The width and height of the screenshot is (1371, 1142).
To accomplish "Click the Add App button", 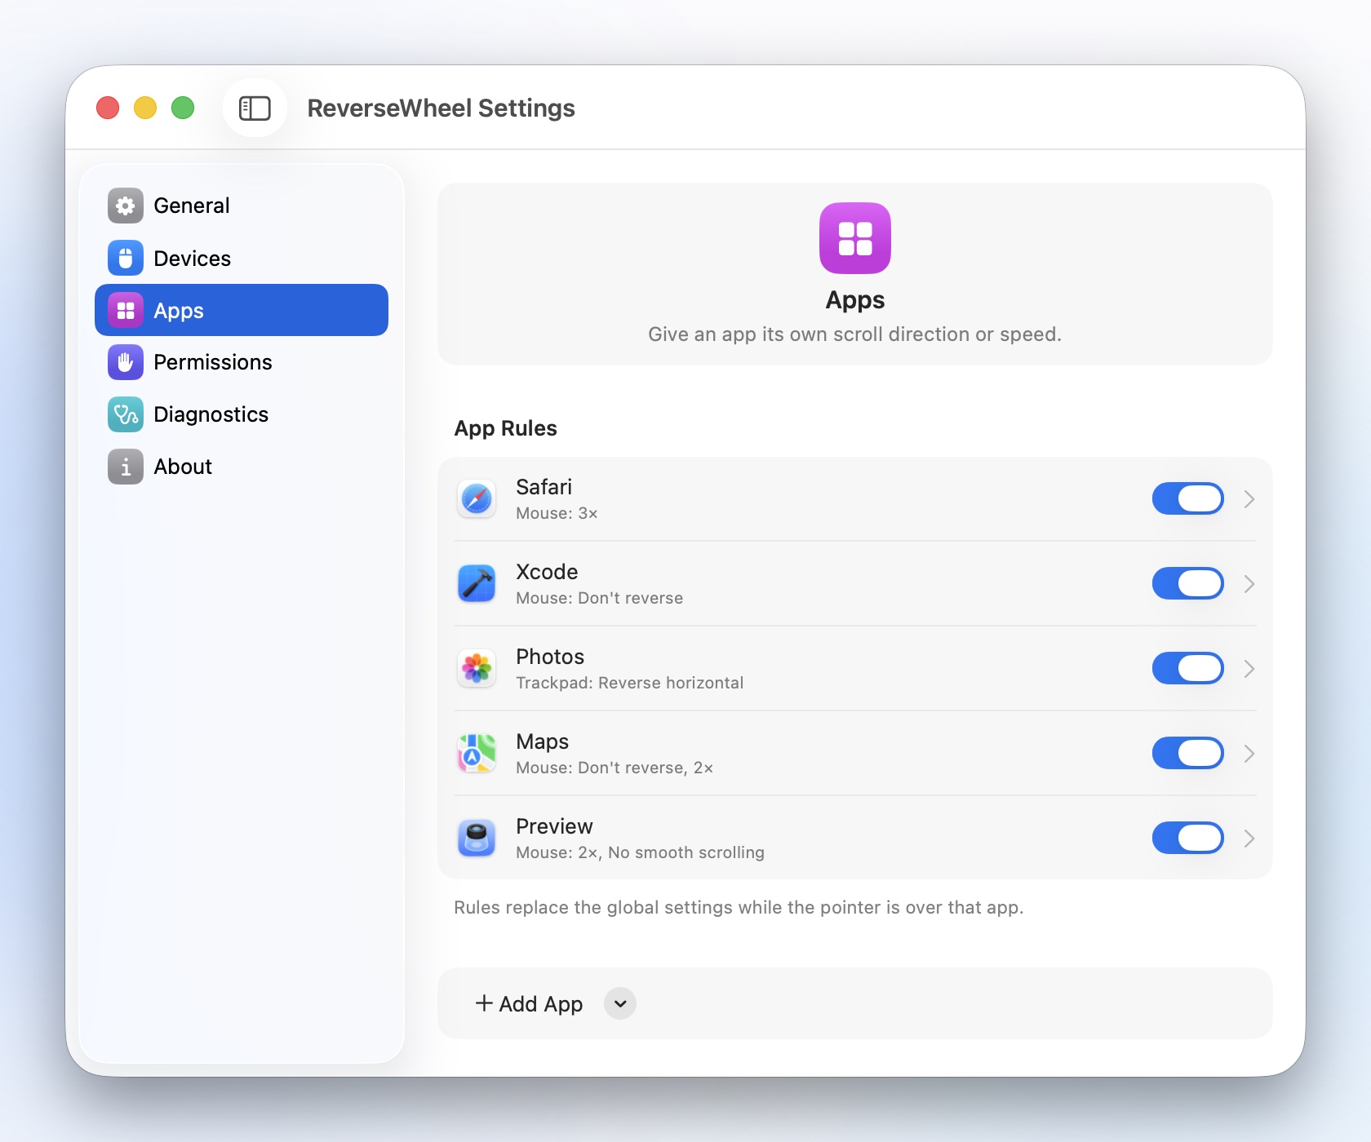I will 529,1003.
